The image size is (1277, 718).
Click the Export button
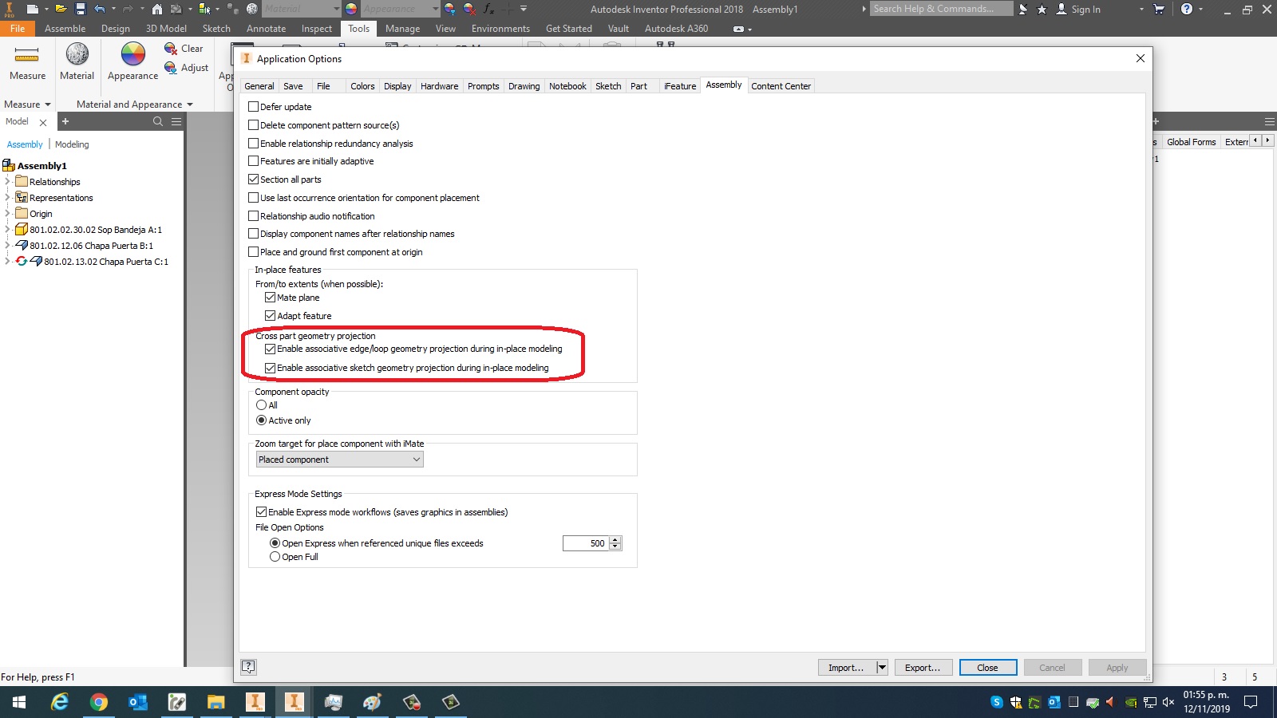coord(922,667)
